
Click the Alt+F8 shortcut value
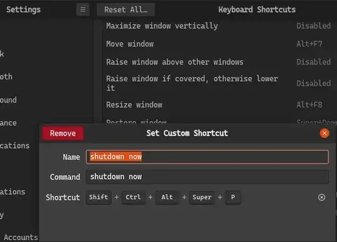310,105
